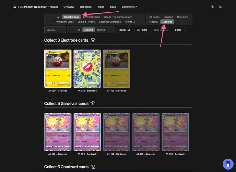Click trophy icon beside Charizard mission

coord(92,167)
